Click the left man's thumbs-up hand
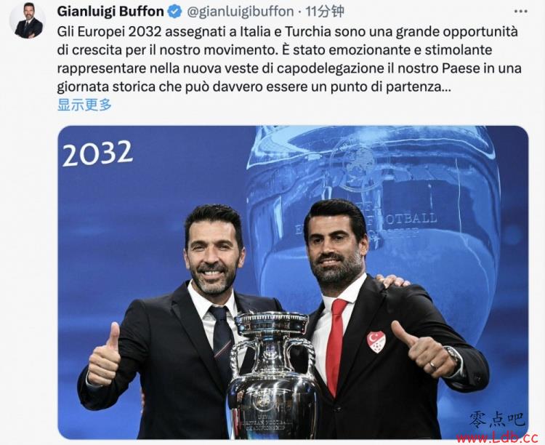Viewport: 545px width, 445px height. tap(104, 355)
